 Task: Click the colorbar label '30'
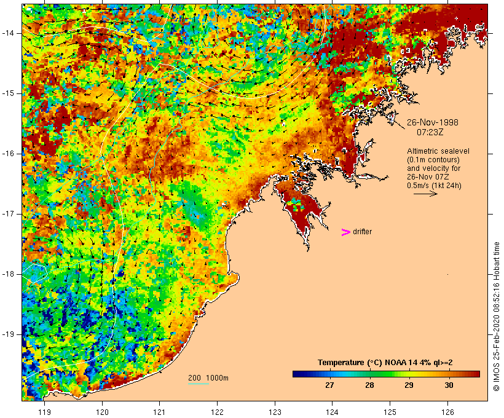click(449, 385)
